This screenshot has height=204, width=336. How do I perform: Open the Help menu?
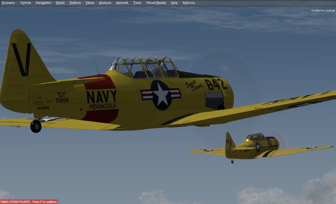[174, 3]
